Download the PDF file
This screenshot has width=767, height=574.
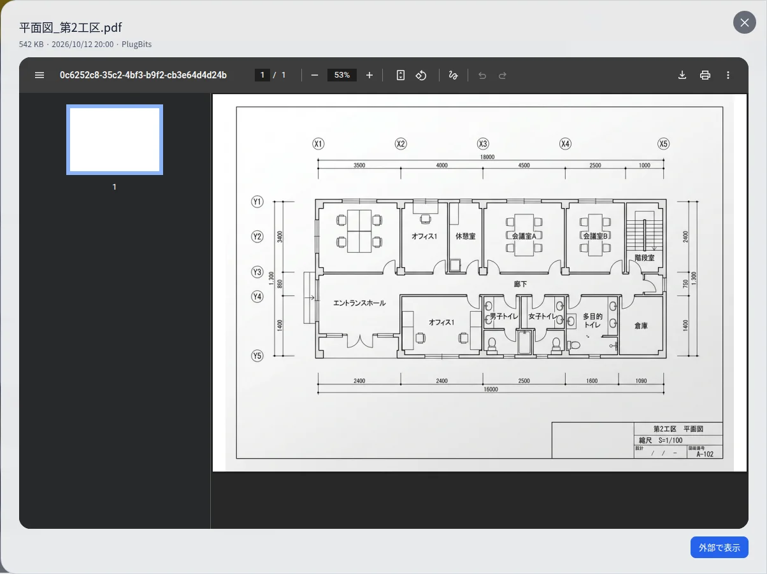pos(682,75)
